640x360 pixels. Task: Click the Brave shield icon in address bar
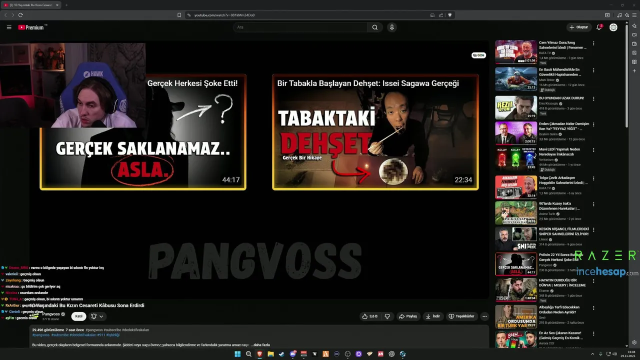(x=449, y=15)
